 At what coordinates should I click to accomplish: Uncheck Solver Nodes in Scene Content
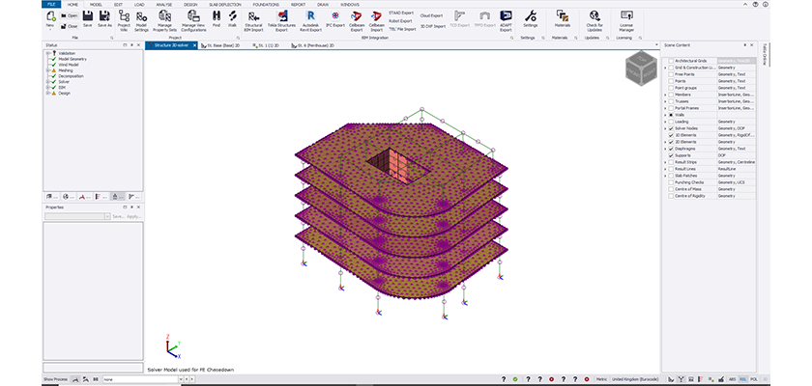pos(671,128)
